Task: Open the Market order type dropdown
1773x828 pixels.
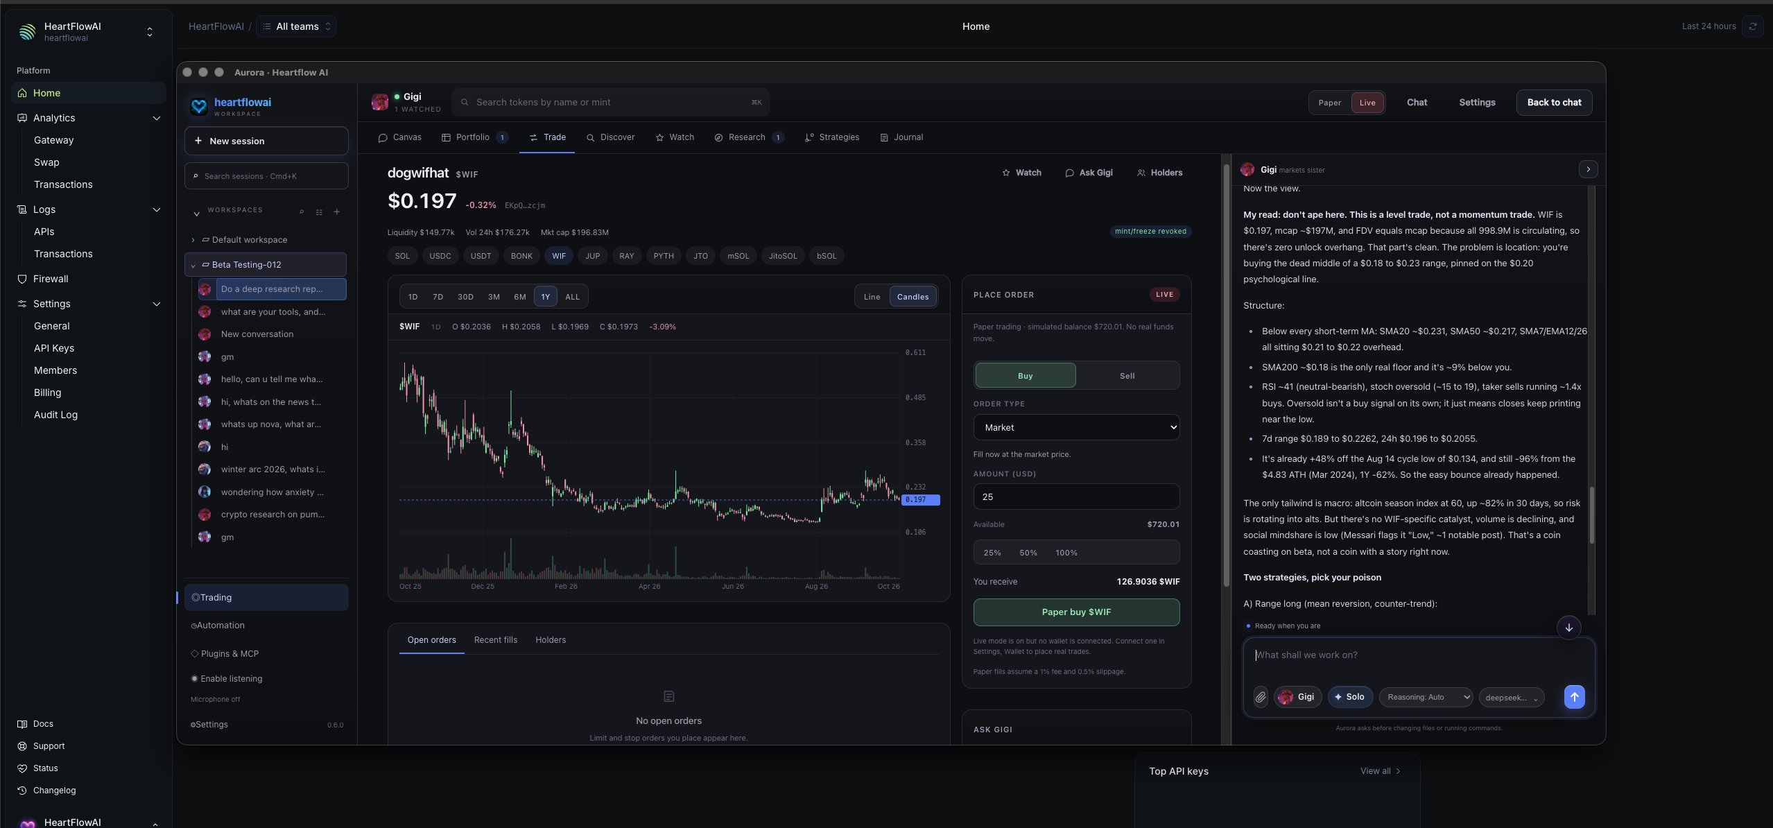Action: coord(1075,427)
